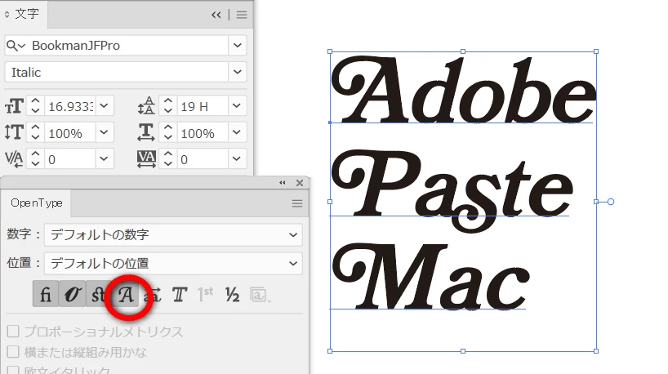668x374 pixels.
Task: Click the font size icon
Action: (14, 105)
